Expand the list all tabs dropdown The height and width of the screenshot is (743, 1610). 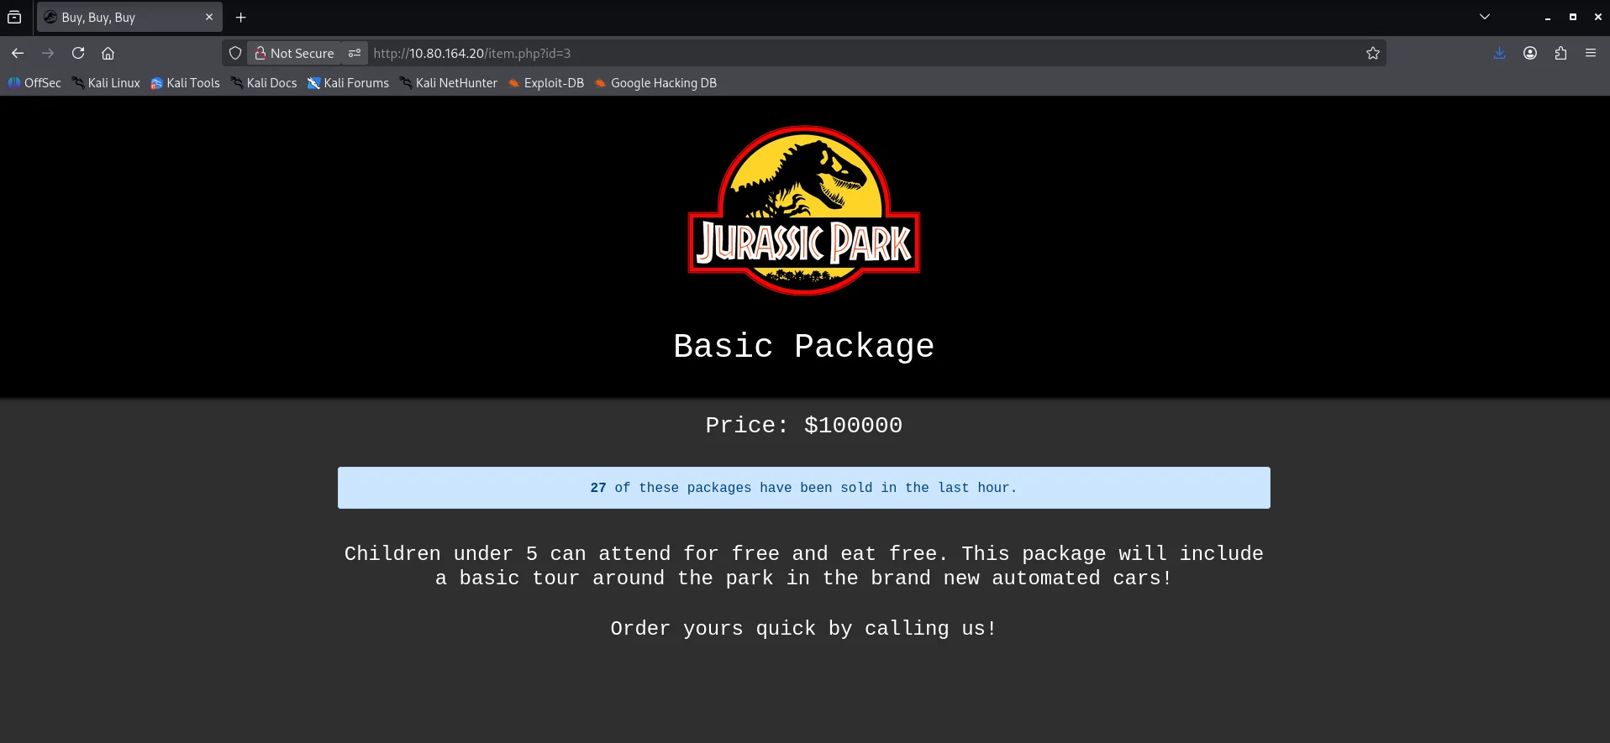[1485, 17]
